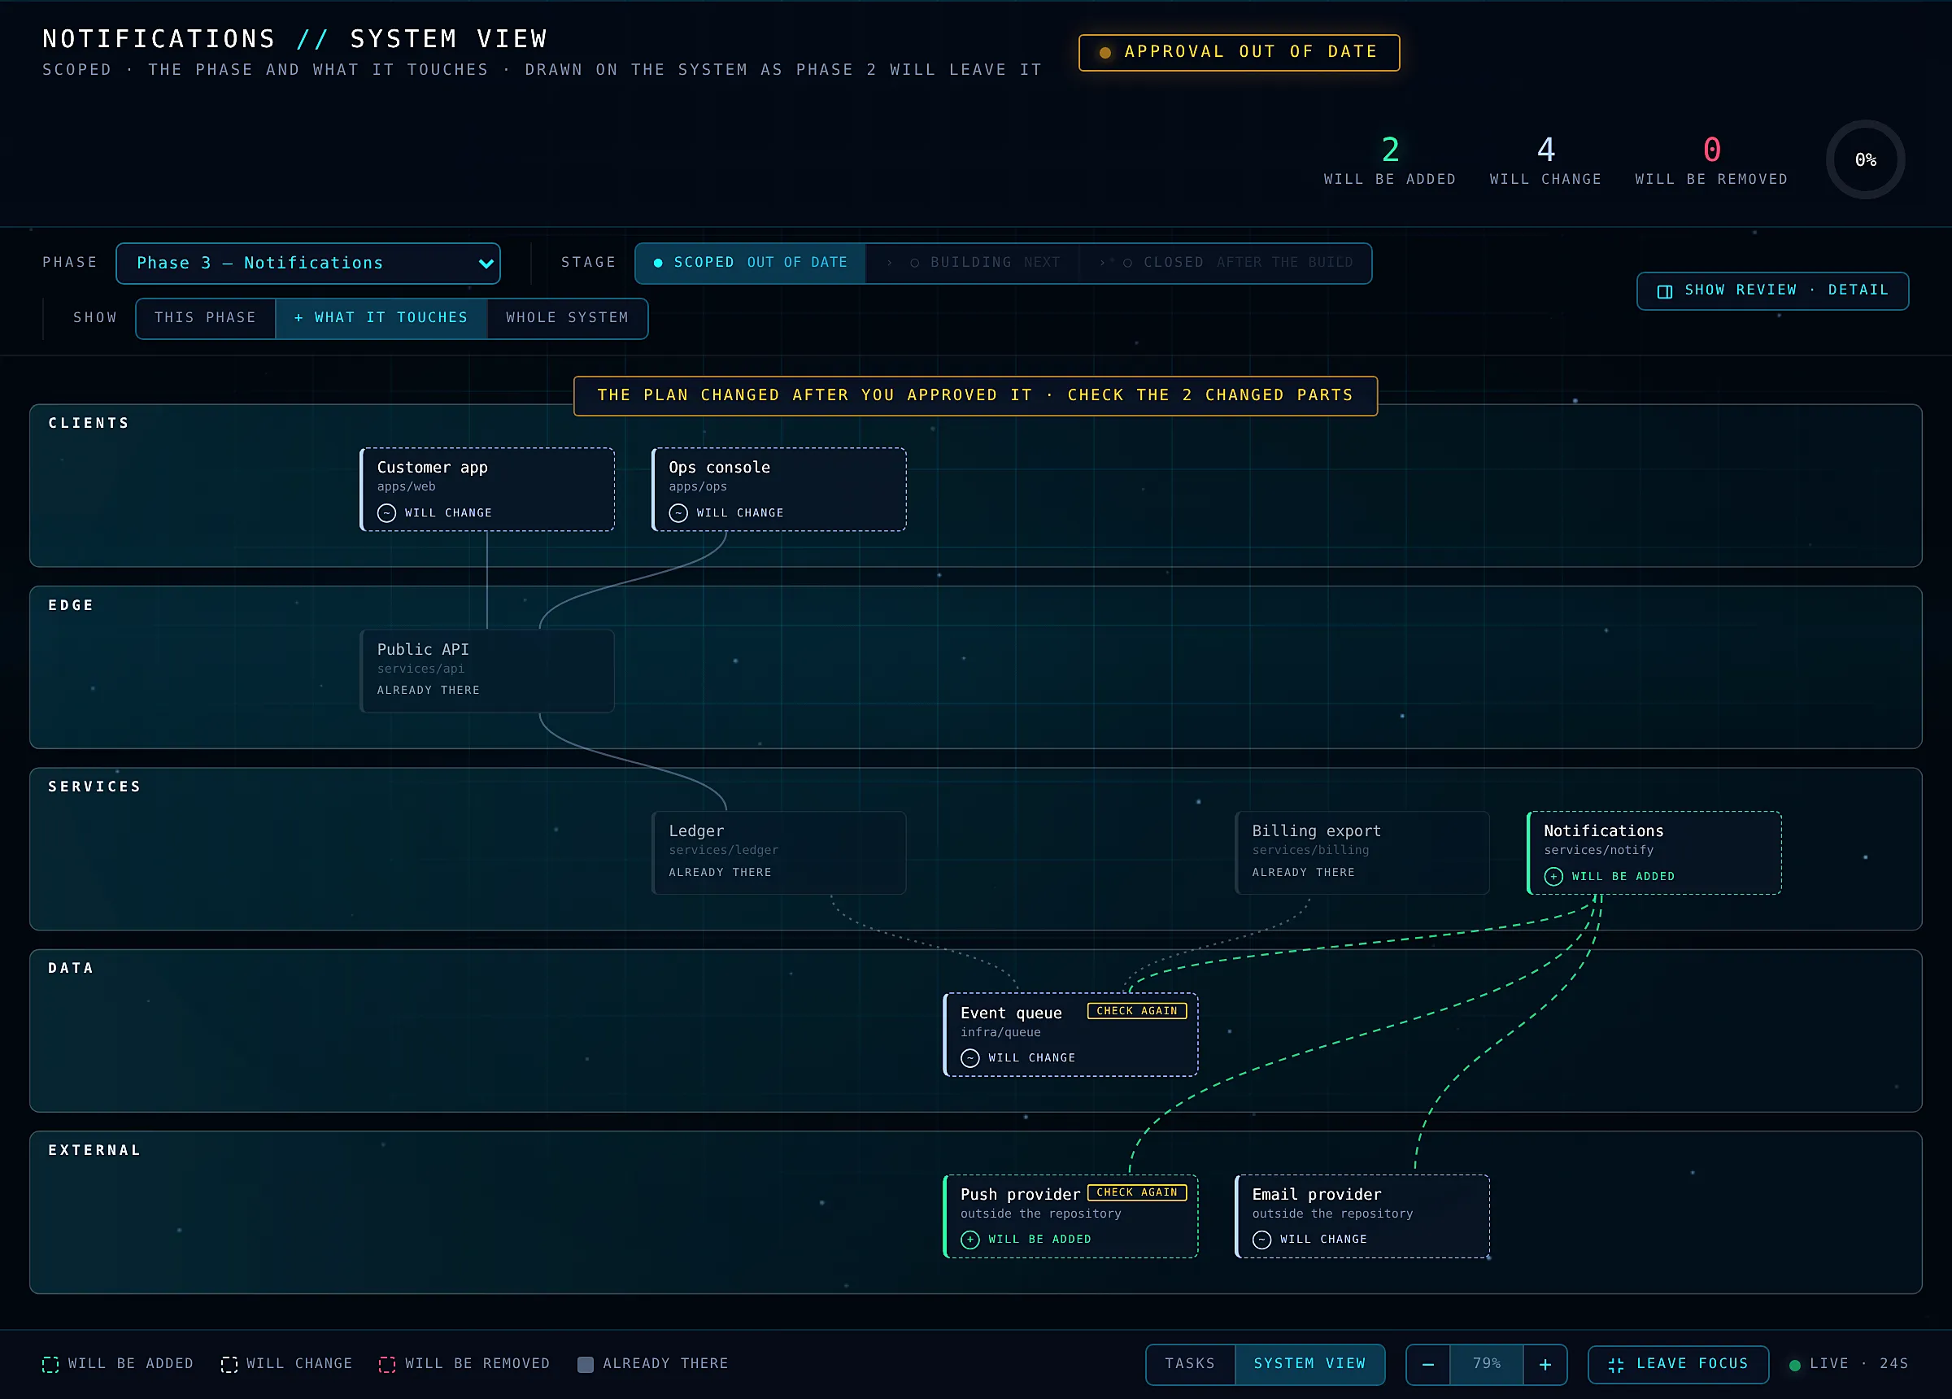Click Will Be Added legend swatch
This screenshot has height=1399, width=1952.
[x=50, y=1365]
